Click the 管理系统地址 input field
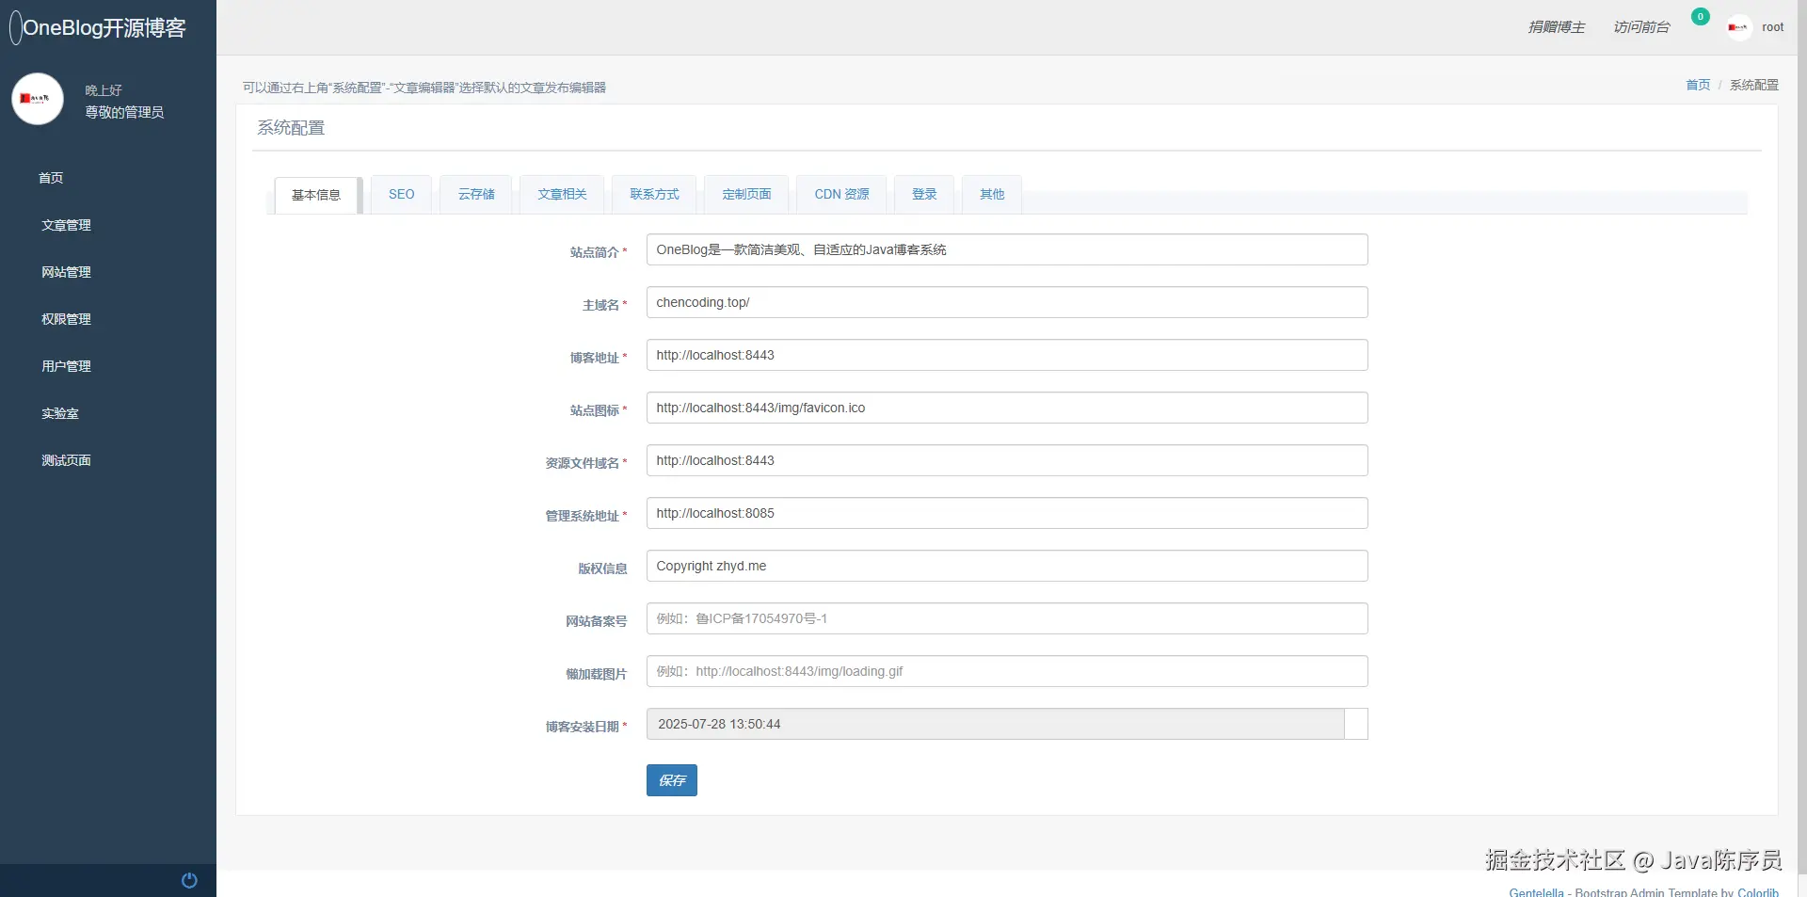The image size is (1807, 897). click(x=1007, y=513)
